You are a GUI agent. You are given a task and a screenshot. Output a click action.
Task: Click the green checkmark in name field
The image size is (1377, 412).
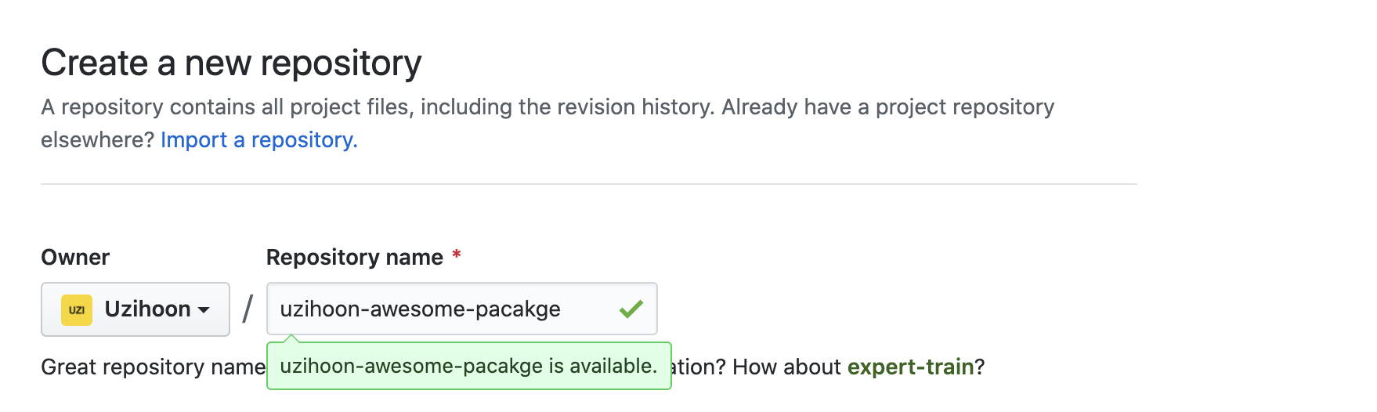[631, 309]
